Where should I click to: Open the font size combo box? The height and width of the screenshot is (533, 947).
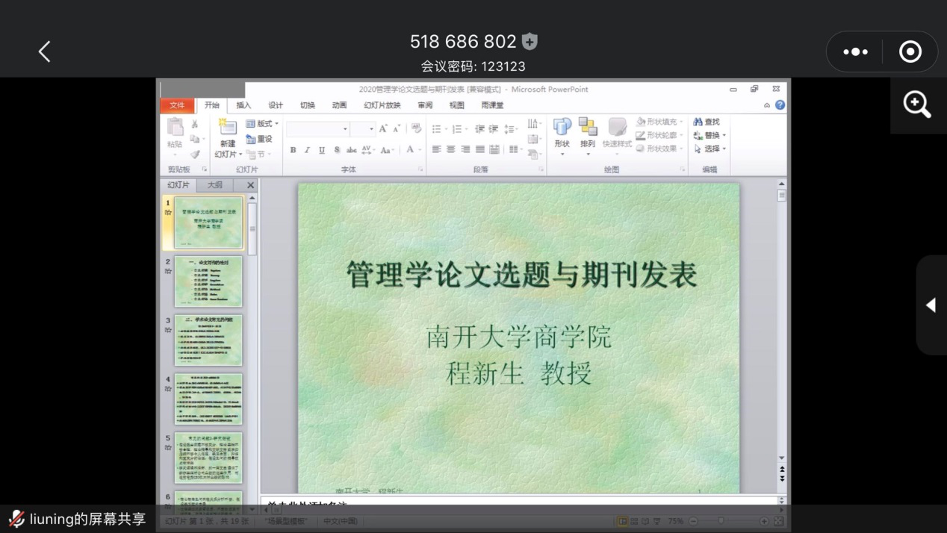pyautogui.click(x=362, y=129)
